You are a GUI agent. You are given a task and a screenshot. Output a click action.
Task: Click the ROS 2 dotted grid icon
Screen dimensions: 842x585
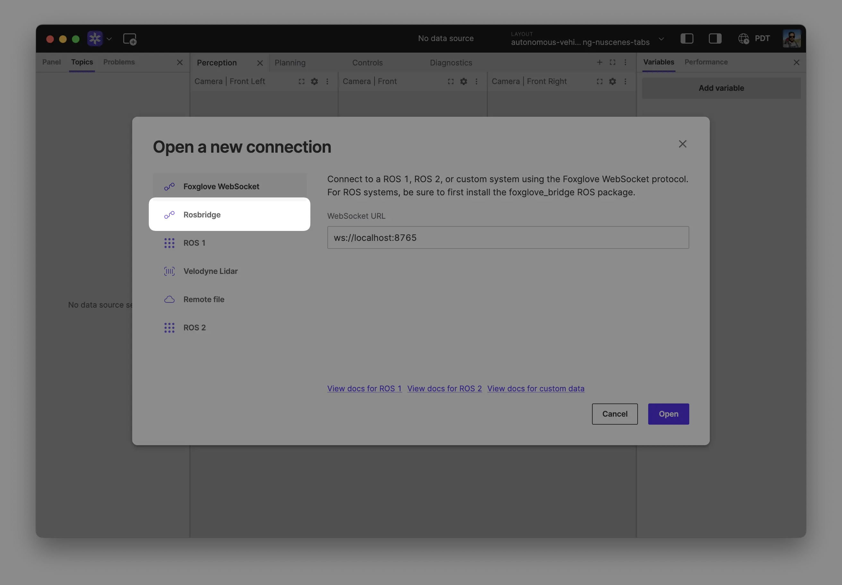[169, 328]
